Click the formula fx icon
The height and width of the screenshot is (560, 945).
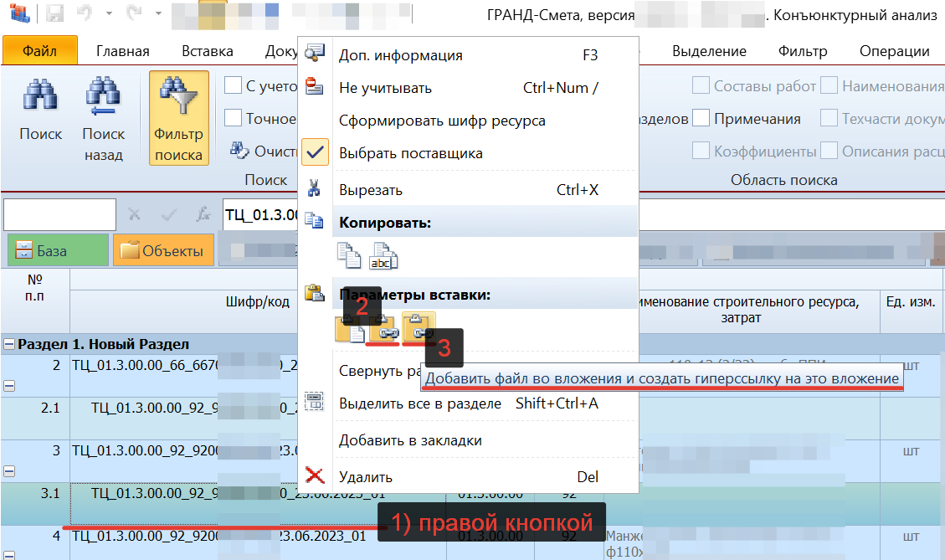point(203,214)
